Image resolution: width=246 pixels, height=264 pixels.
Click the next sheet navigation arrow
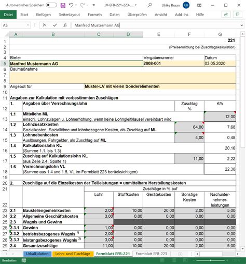13,254
